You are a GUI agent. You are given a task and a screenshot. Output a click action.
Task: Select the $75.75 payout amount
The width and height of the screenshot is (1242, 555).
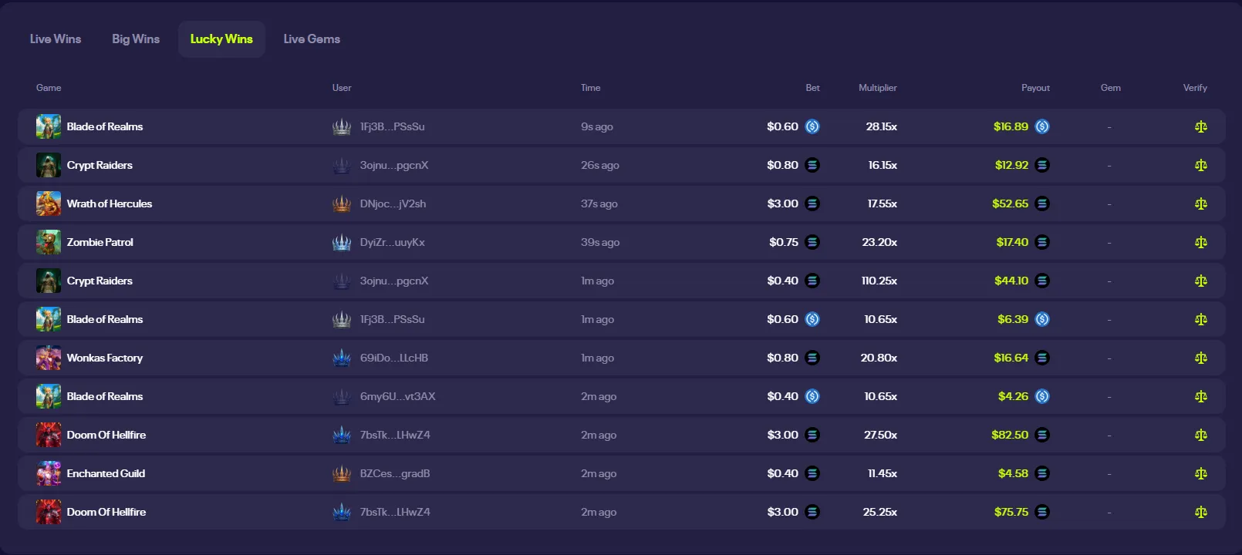[1011, 512]
